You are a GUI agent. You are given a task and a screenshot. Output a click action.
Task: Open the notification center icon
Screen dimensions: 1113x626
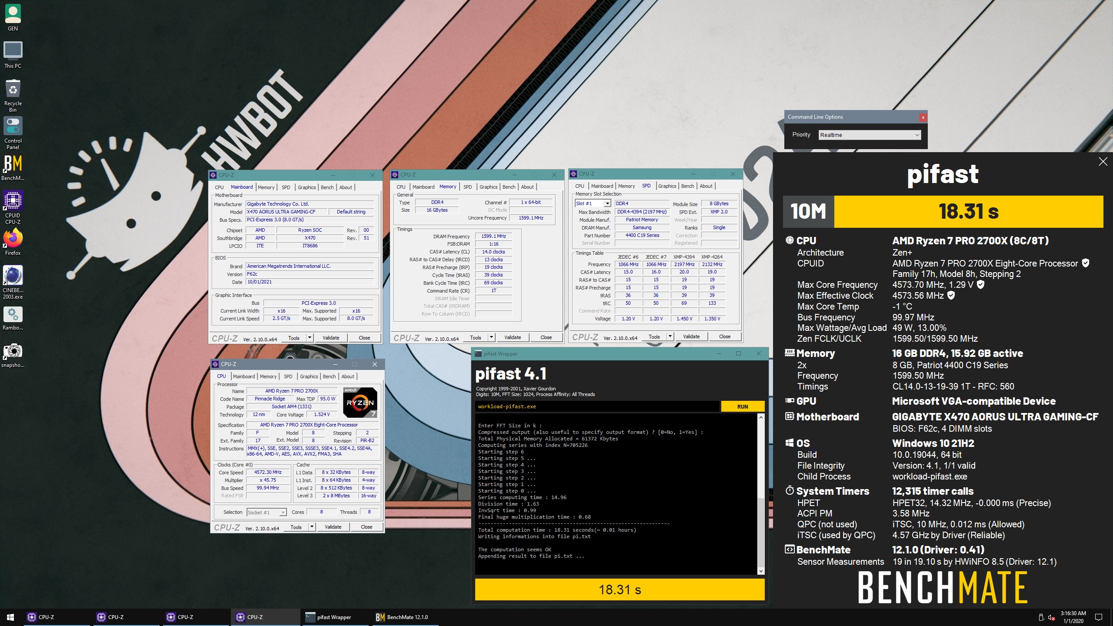1098,617
